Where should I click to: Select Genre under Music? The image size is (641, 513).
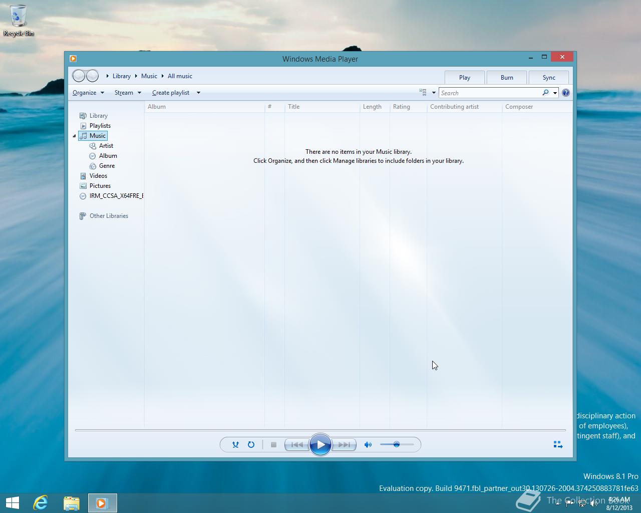point(102,166)
